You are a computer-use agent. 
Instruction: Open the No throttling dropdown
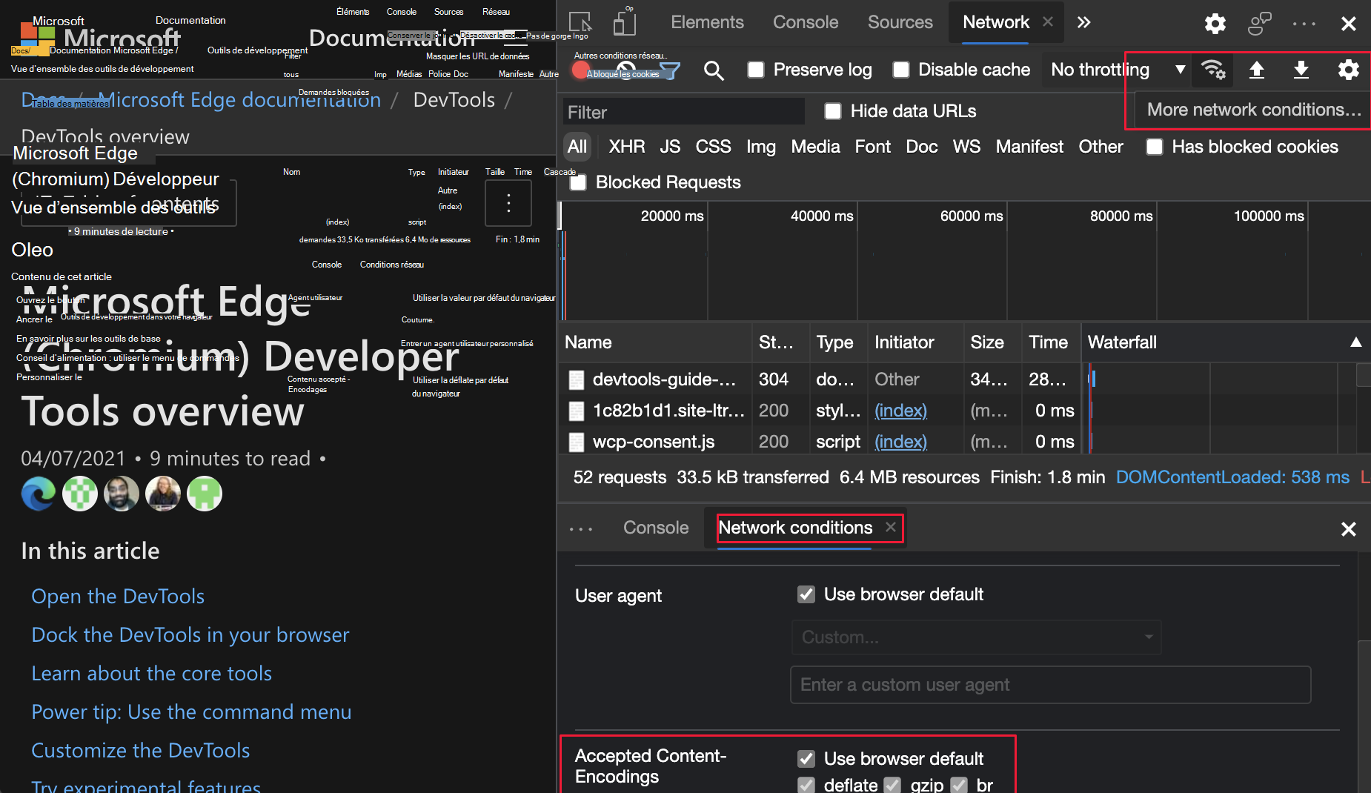1116,70
